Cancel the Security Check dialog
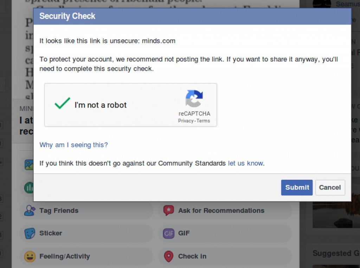Screen dimensions: 360x268 330,187
